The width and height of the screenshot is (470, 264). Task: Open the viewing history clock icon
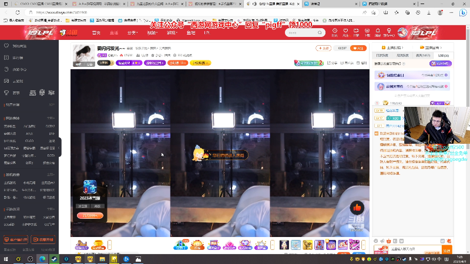pos(334,31)
